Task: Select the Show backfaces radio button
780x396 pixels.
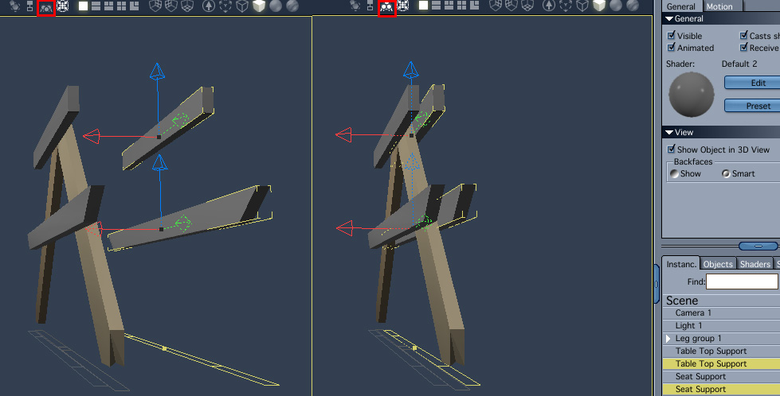Action: [675, 173]
